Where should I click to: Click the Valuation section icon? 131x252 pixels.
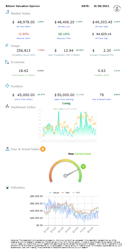click(x=7, y=187)
